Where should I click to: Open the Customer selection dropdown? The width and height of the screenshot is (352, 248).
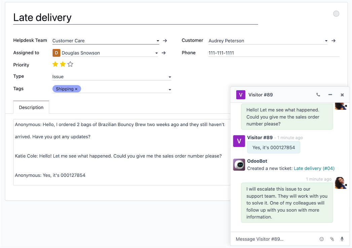pos(326,40)
